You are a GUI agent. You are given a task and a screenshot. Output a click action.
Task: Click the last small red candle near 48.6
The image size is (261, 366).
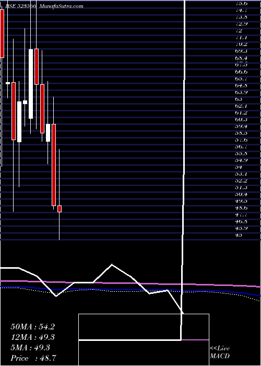coord(60,209)
